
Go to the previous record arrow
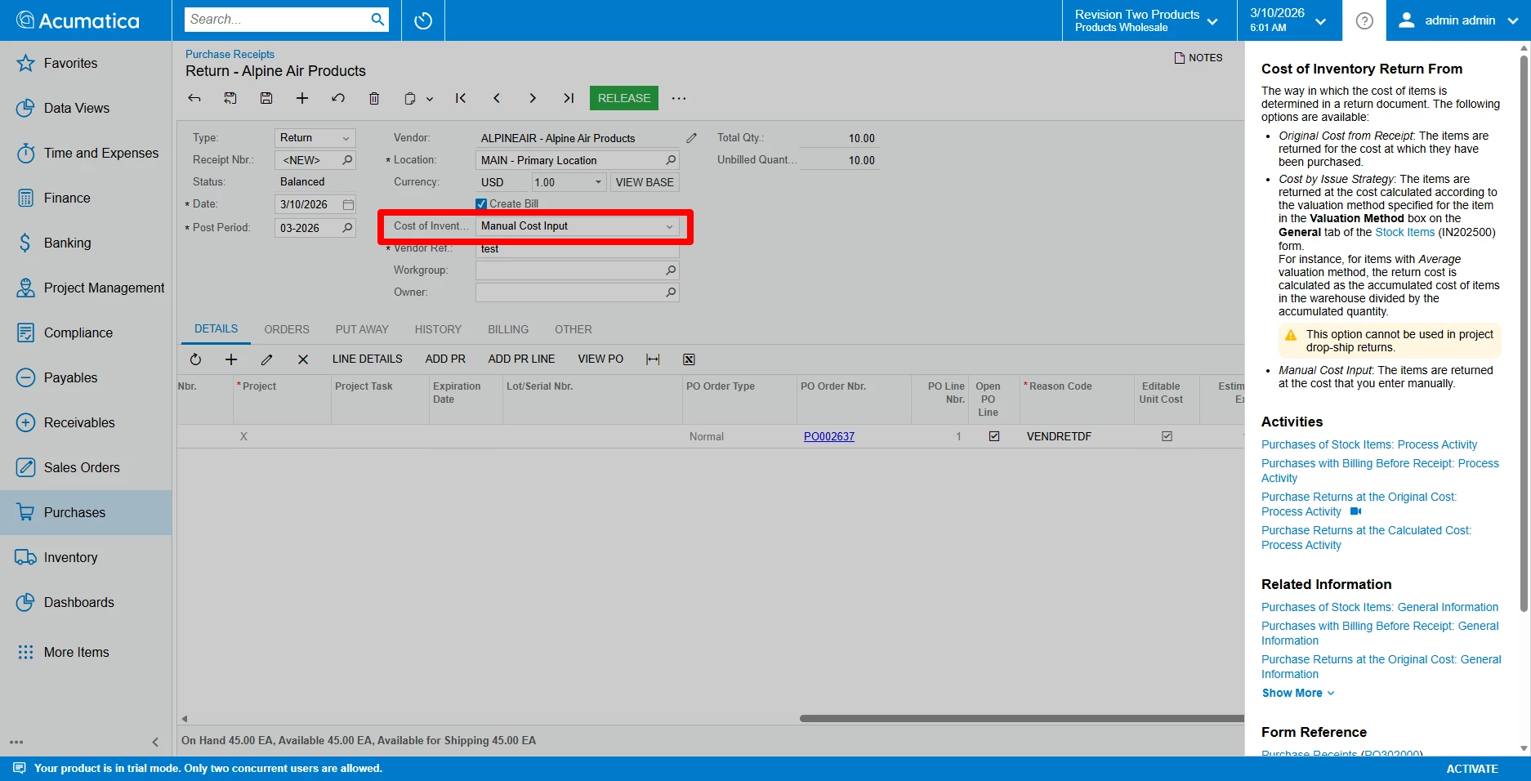(497, 98)
